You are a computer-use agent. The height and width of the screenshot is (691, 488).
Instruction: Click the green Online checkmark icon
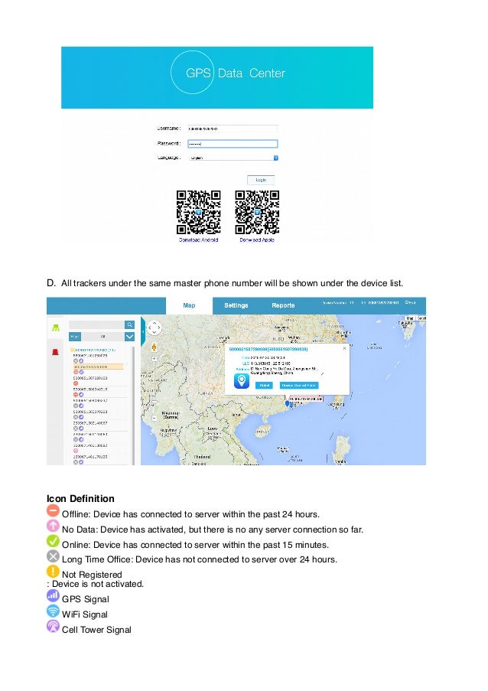point(53,541)
